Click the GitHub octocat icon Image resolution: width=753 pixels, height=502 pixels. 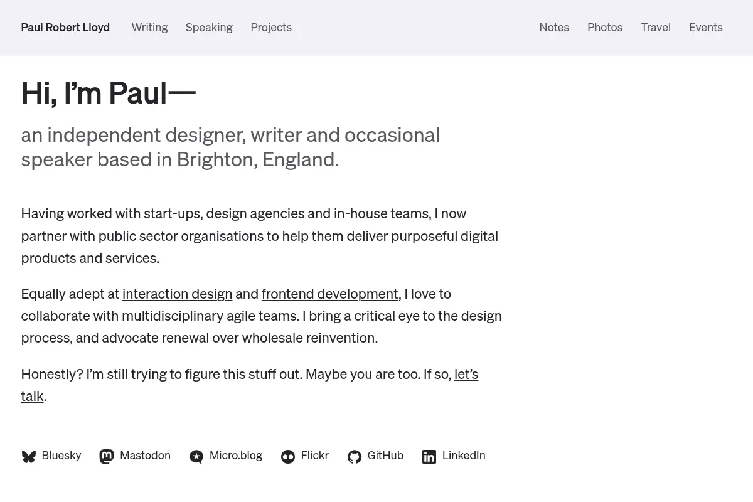pyautogui.click(x=355, y=457)
